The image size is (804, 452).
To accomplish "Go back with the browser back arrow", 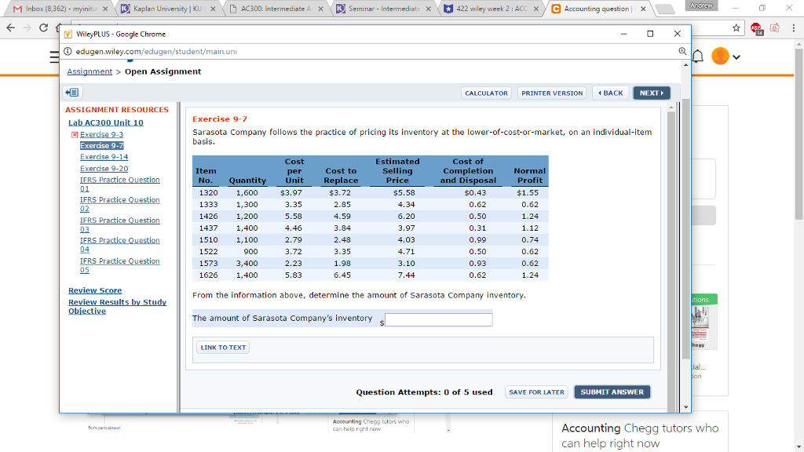I will (11, 27).
